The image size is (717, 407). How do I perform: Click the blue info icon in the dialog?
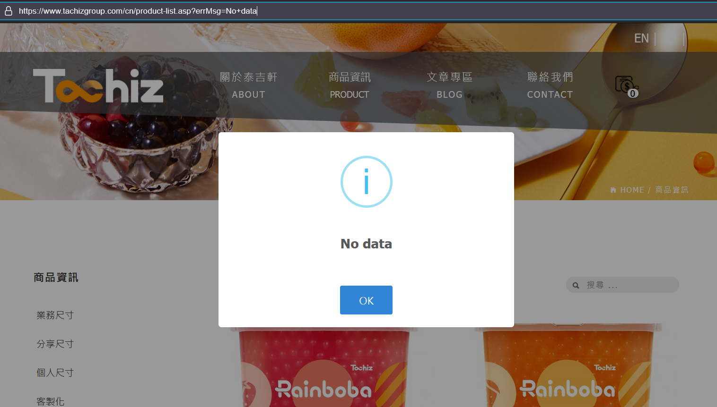coord(367,182)
